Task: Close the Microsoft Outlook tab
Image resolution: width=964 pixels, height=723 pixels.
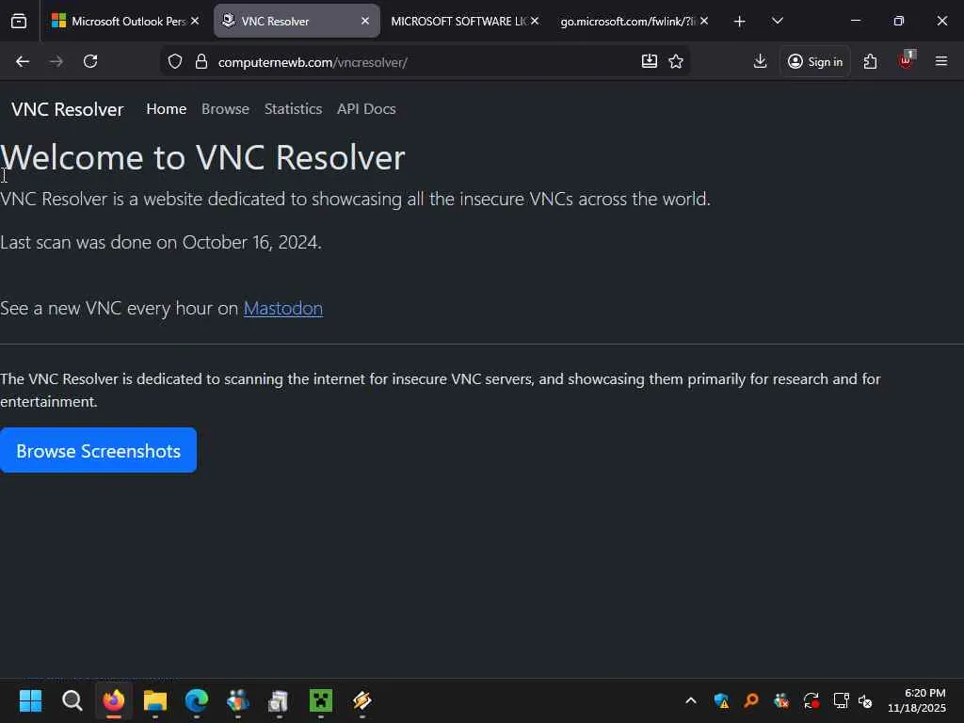Action: 195,22
